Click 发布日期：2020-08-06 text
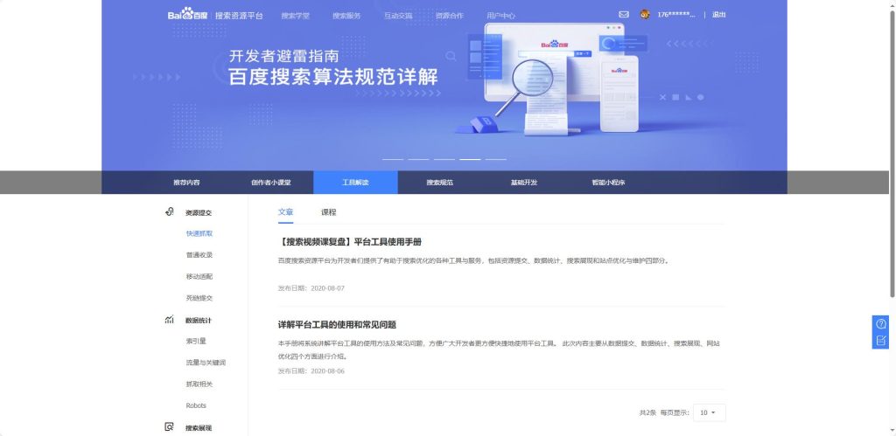 tap(311, 371)
